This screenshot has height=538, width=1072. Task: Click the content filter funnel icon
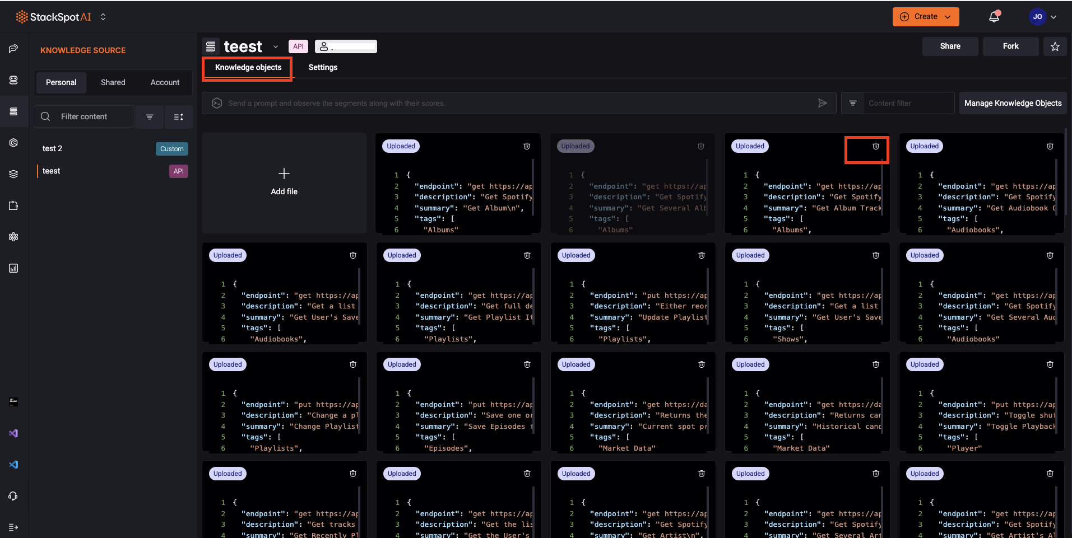[852, 103]
